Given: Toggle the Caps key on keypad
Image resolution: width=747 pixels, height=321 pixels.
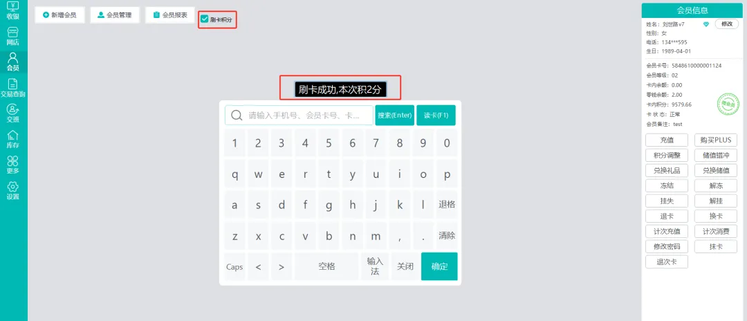Looking at the screenshot, I should coord(234,267).
